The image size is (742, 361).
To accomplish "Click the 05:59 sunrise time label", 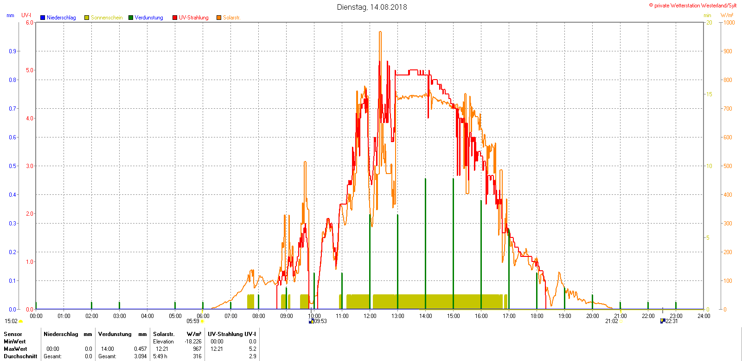I will pyautogui.click(x=193, y=321).
